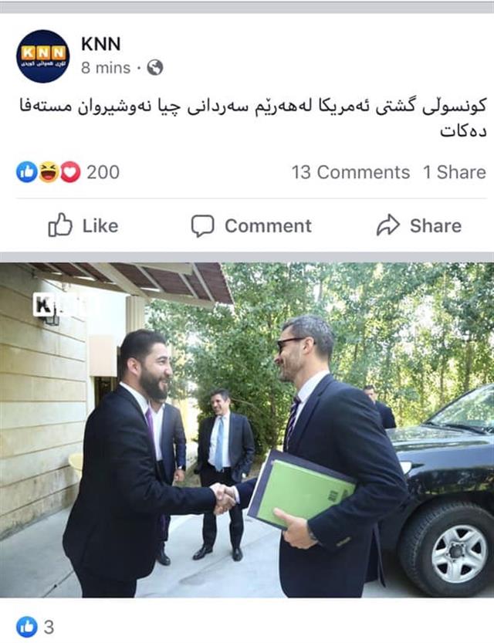The width and height of the screenshot is (494, 643).
Task: Open the KNN page profile picture
Action: [42, 56]
